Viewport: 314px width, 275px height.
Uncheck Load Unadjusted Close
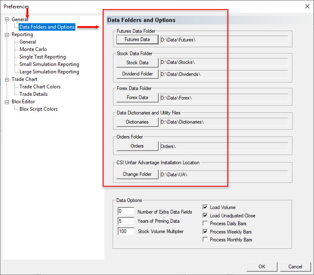[x=205, y=216]
